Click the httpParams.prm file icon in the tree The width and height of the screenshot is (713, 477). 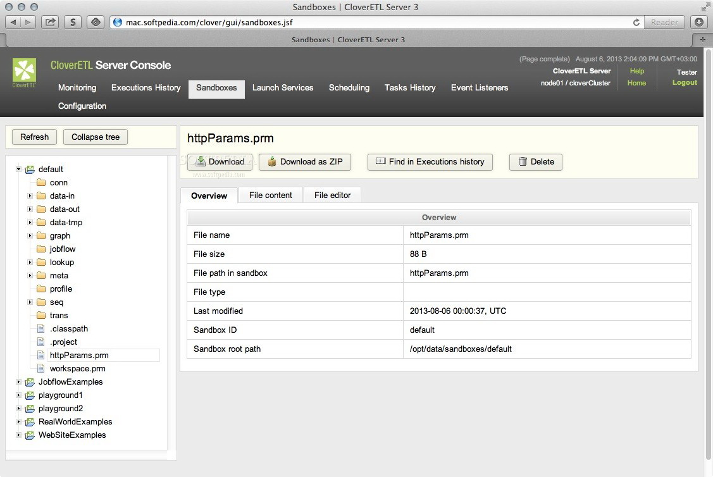click(x=41, y=355)
